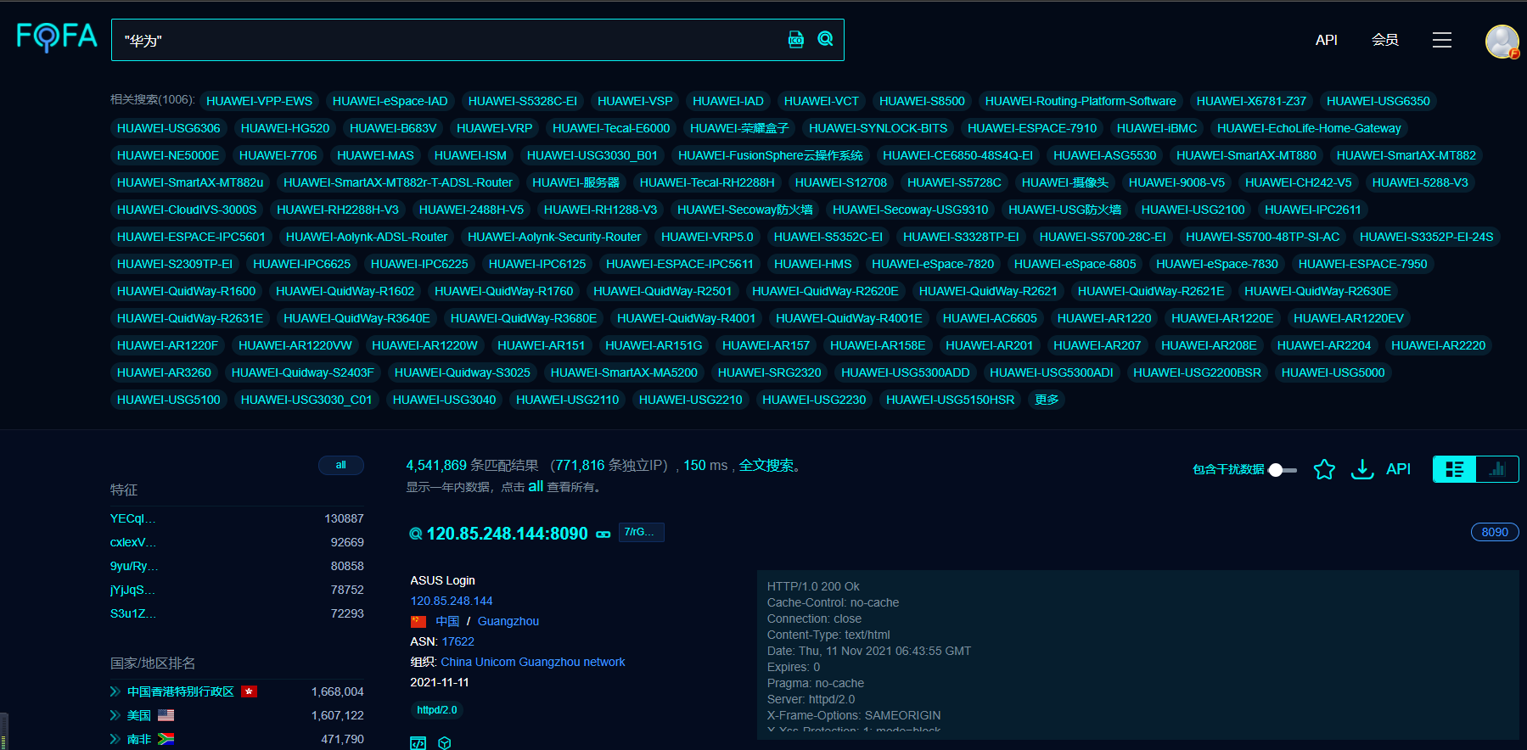Expand 美国 country row
The width and height of the screenshot is (1527, 750).
pos(115,715)
